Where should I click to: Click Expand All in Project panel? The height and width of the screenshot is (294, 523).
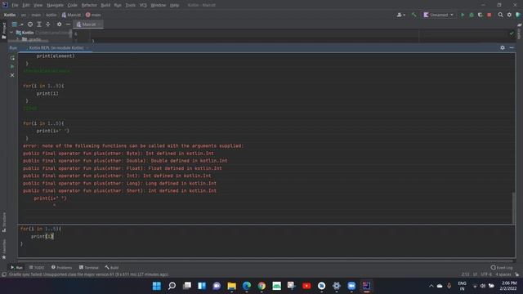point(39,24)
